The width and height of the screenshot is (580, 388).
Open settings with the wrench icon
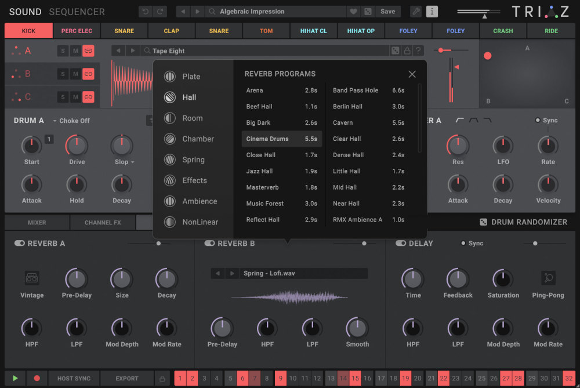(x=416, y=12)
